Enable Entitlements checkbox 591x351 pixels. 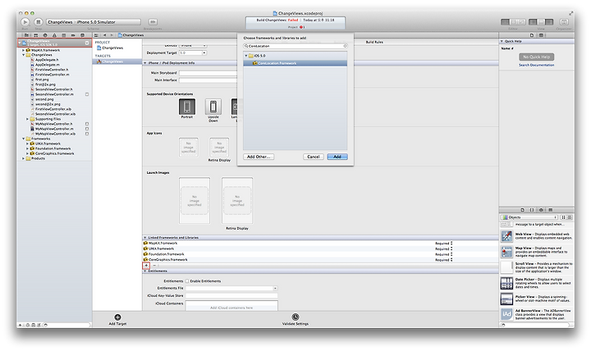[187, 281]
